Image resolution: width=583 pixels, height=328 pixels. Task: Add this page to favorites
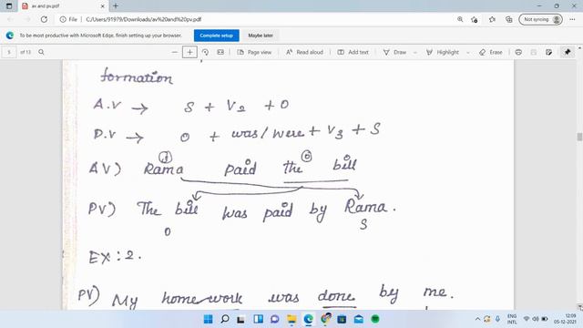tap(474, 19)
